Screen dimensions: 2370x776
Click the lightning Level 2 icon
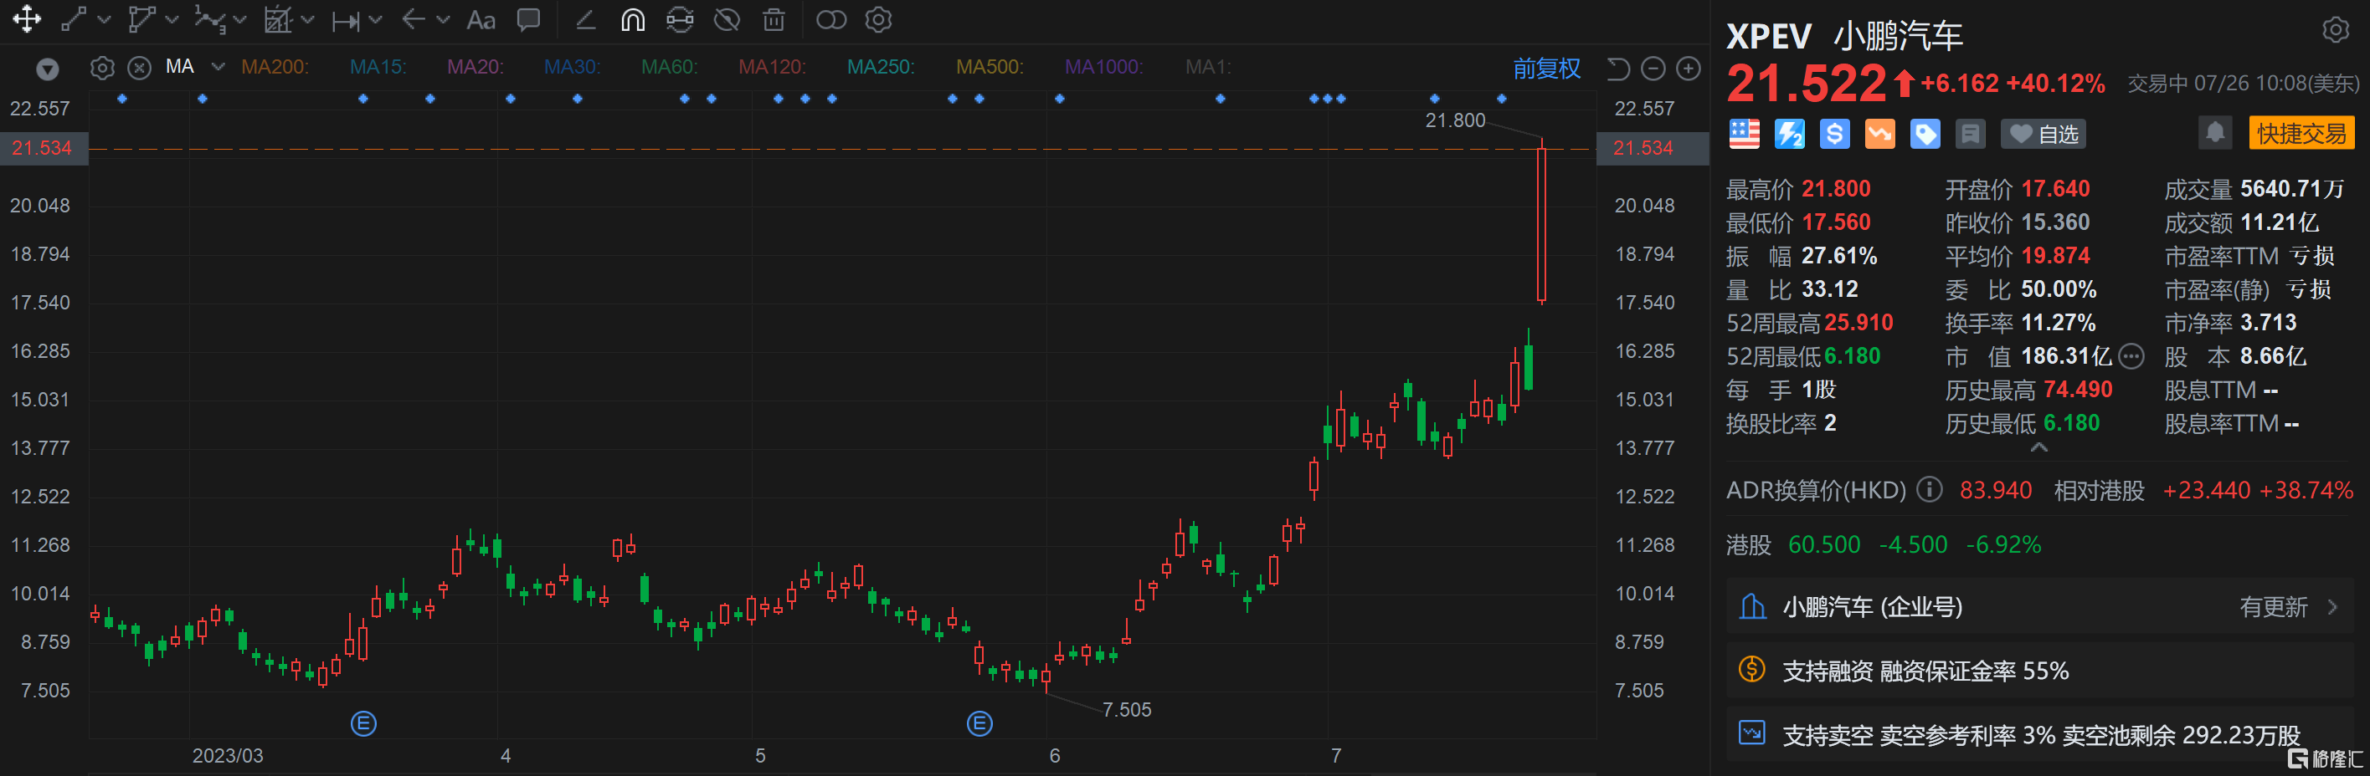click(1790, 135)
